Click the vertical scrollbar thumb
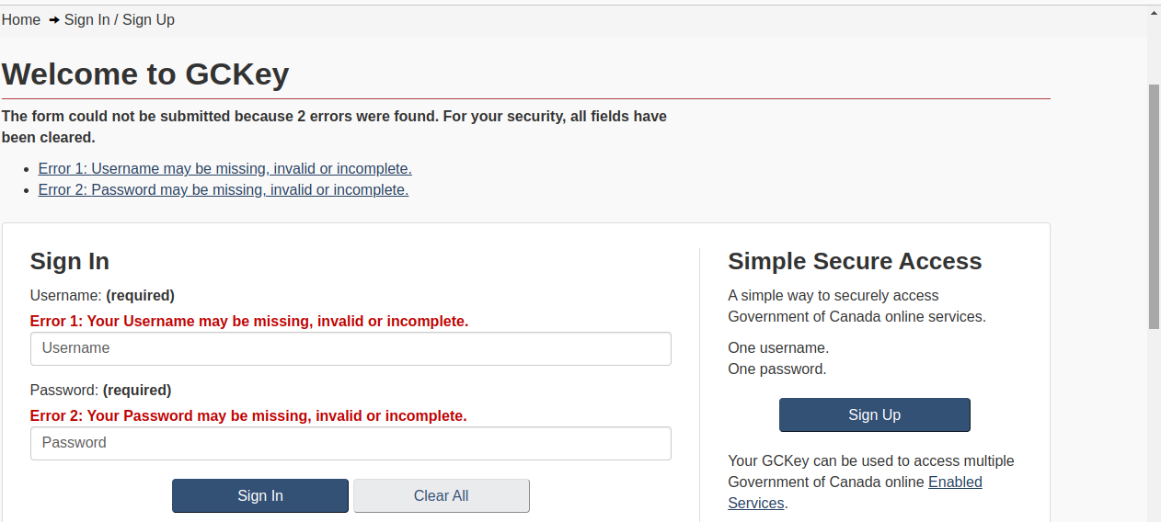The height and width of the screenshot is (522, 1161). coord(1154,206)
